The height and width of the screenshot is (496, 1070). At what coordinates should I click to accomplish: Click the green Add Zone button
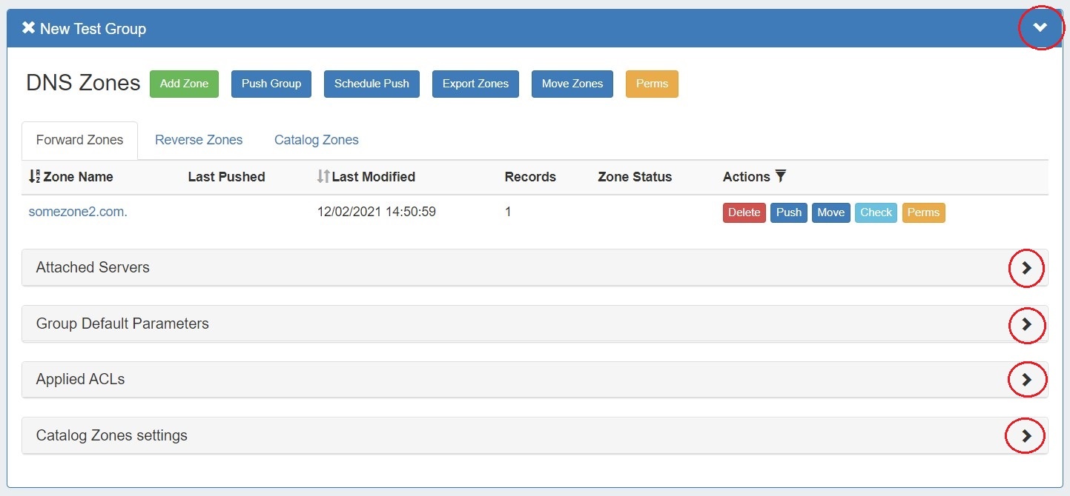tap(185, 84)
